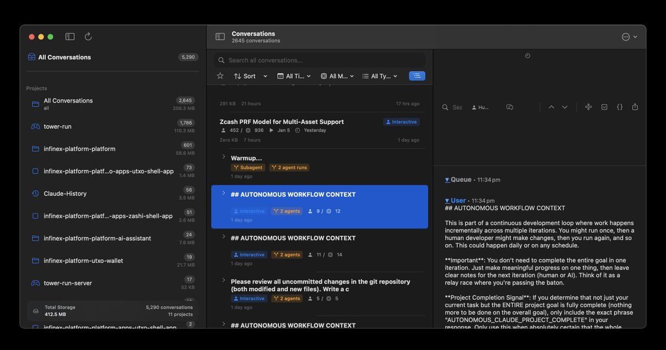The width and height of the screenshot is (666, 350).
Task: Expand chevron of conversation with 11 / 14 counts
Action: pos(224,237)
